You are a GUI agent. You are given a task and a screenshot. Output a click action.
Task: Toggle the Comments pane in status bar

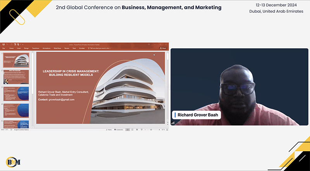click(118, 130)
